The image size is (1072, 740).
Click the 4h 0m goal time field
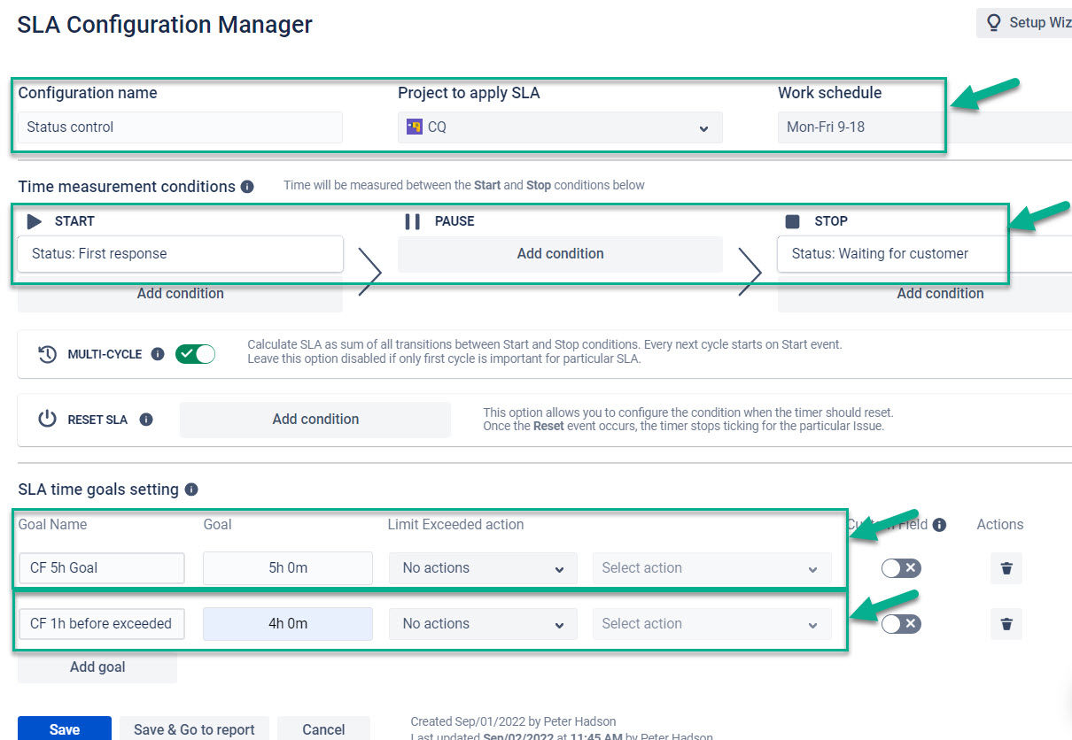288,624
